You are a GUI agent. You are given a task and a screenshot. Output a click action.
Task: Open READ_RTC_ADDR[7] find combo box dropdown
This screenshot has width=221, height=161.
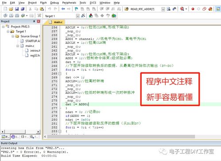[x=163, y=9]
